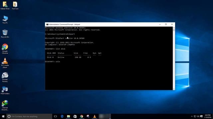Click the 'On computer: DESKTOP' line
This screenshot has height=119, width=213.
(60, 45)
